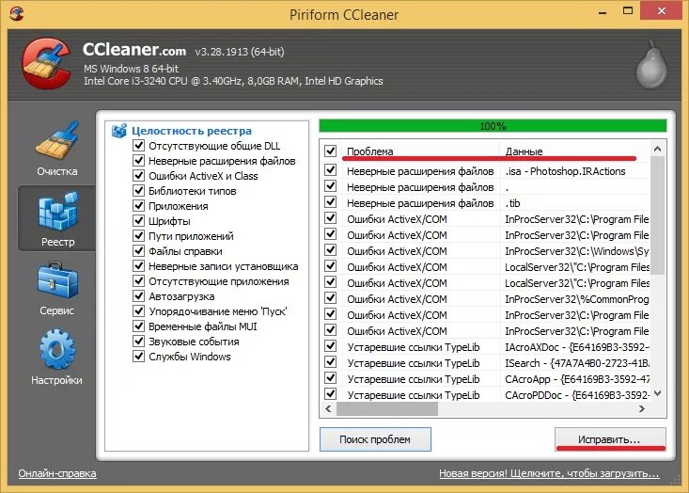Click the vertical scrollbar thumb in results
The image size is (689, 493).
(657, 215)
